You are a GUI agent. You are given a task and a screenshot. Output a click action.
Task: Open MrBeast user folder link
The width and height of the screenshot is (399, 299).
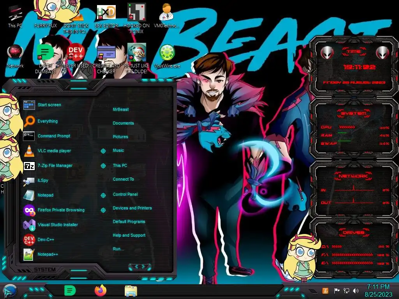(x=121, y=109)
